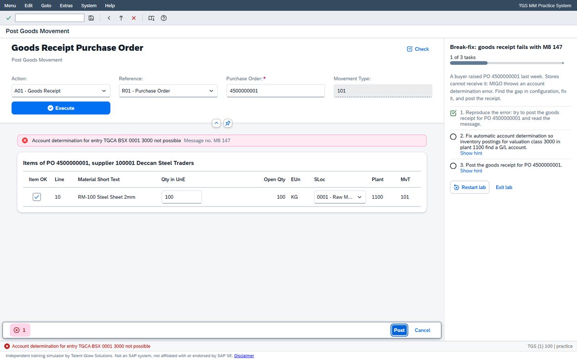Open the book glossary icon in toolbar

[151, 18]
